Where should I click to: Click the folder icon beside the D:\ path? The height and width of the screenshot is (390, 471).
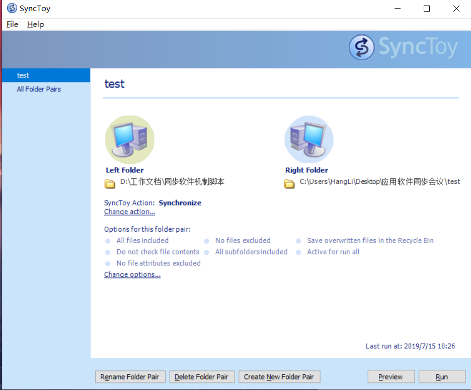coord(110,183)
